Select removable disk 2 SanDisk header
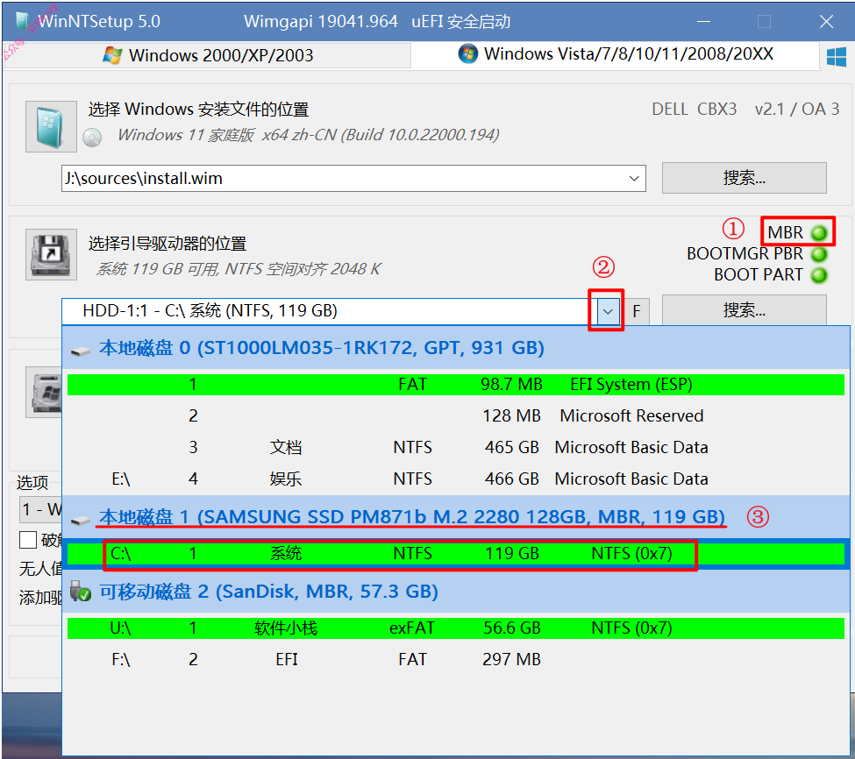The height and width of the screenshot is (759, 855). (456, 592)
